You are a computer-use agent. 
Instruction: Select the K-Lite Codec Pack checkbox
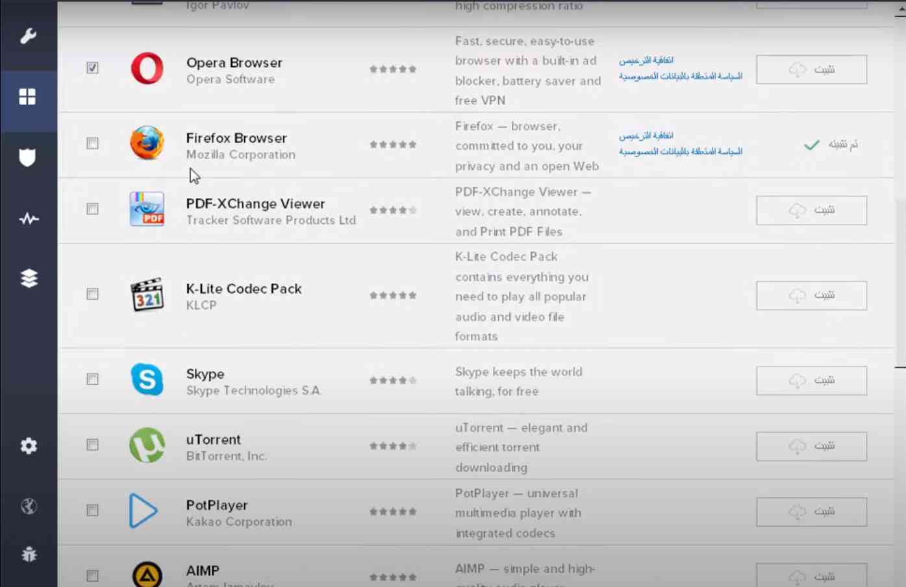(92, 294)
